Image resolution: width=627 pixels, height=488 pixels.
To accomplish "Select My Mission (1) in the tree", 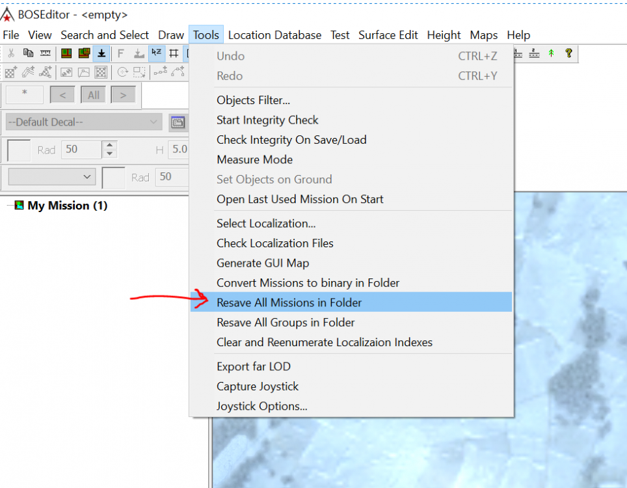I will [x=67, y=206].
